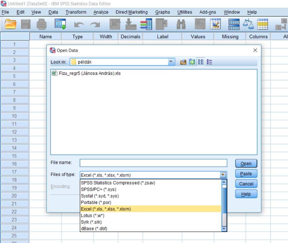Choose Lotus (*.w*) file type
Viewport: 288px width, 243px height.
[x=151, y=215]
